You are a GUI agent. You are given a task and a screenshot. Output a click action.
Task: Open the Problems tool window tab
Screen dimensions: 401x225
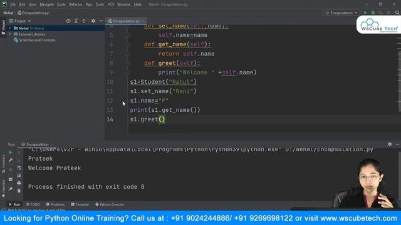click(x=55, y=204)
